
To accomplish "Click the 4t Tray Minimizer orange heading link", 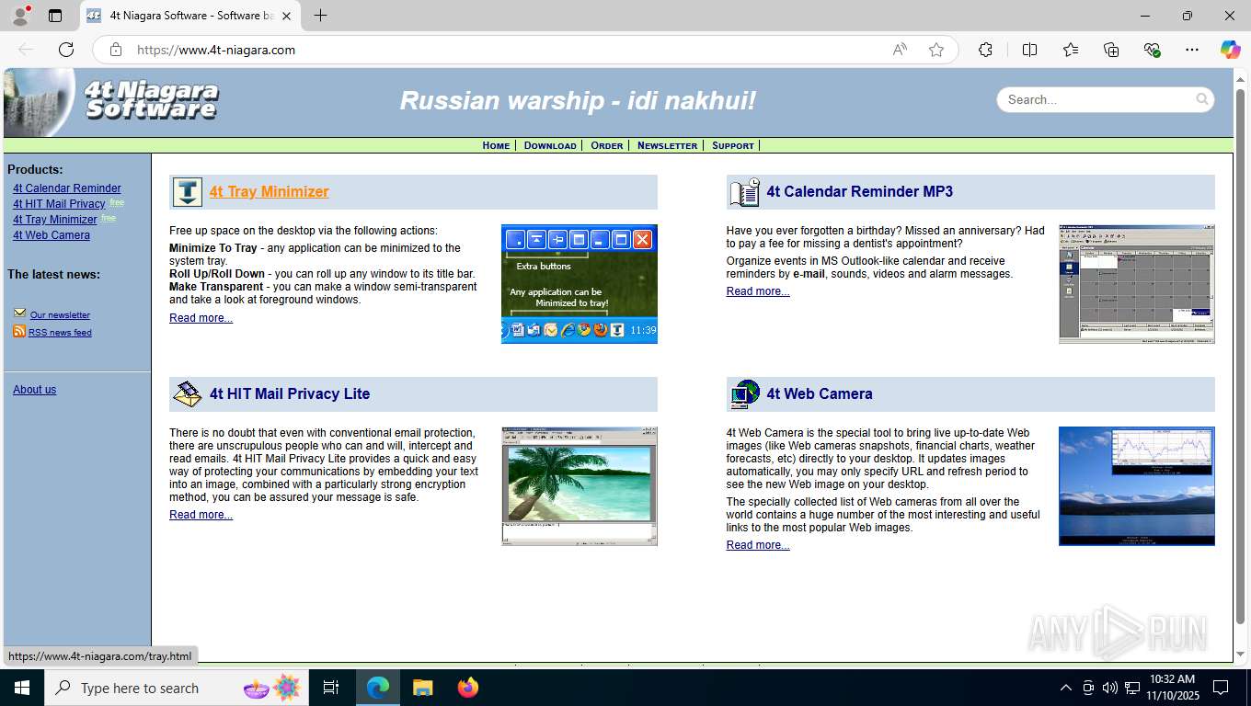I will pos(269,191).
